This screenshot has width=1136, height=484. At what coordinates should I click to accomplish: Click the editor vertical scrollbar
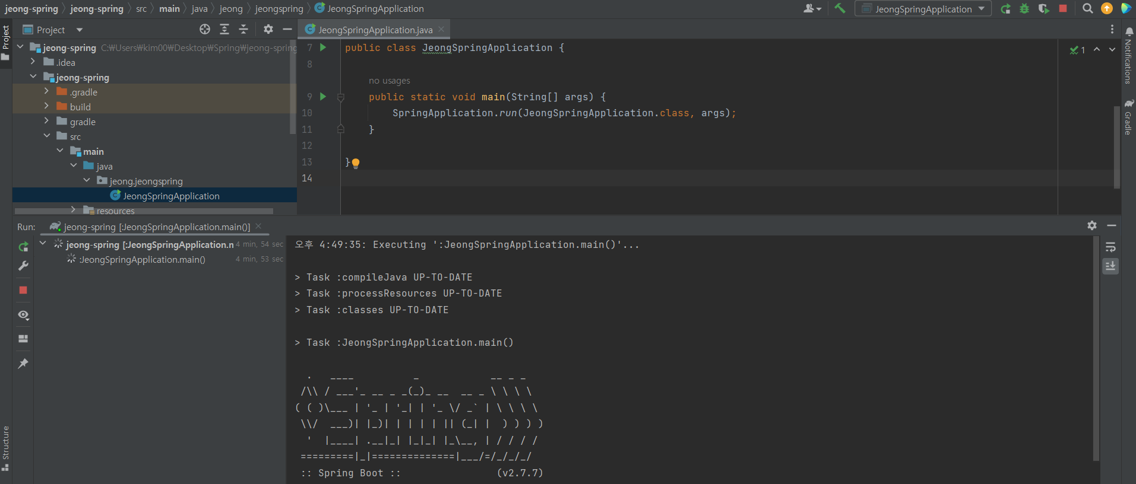point(1117,146)
